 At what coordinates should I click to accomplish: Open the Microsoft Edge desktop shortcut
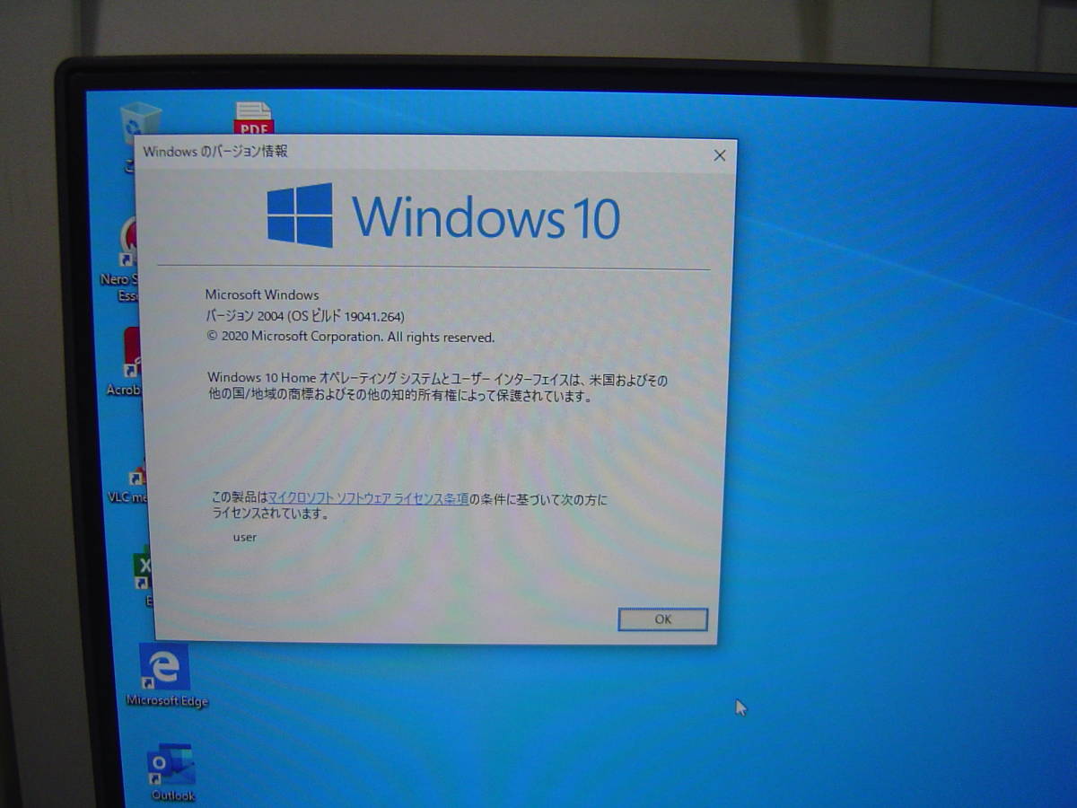click(166, 676)
